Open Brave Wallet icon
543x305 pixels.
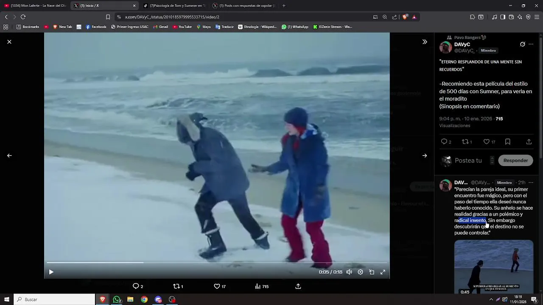pos(511,17)
